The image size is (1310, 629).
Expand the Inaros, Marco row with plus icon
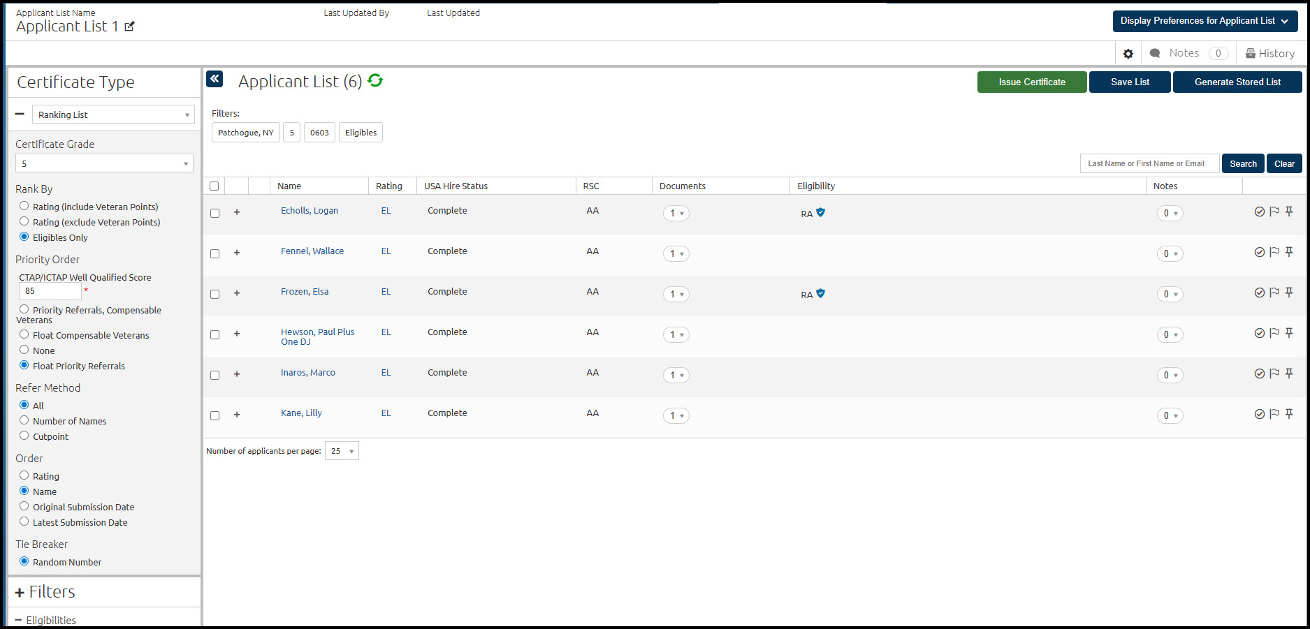click(237, 374)
